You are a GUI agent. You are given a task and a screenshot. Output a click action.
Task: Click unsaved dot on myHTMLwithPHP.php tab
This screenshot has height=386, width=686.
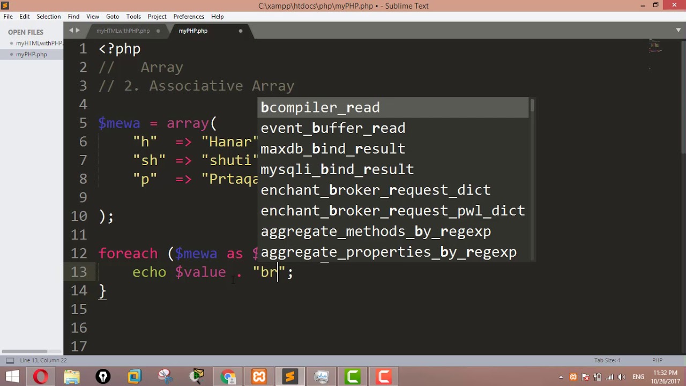coord(158,31)
